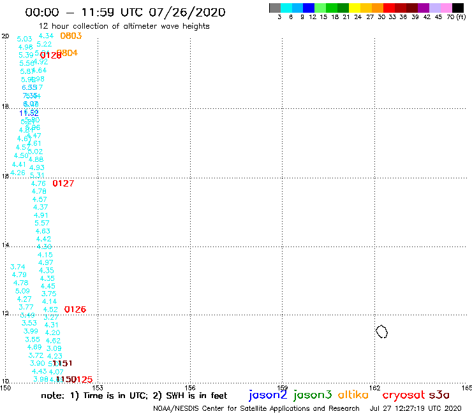The width and height of the screenshot is (472, 414).
Task: Click the wave height value '3.77'
Action: click(26, 307)
